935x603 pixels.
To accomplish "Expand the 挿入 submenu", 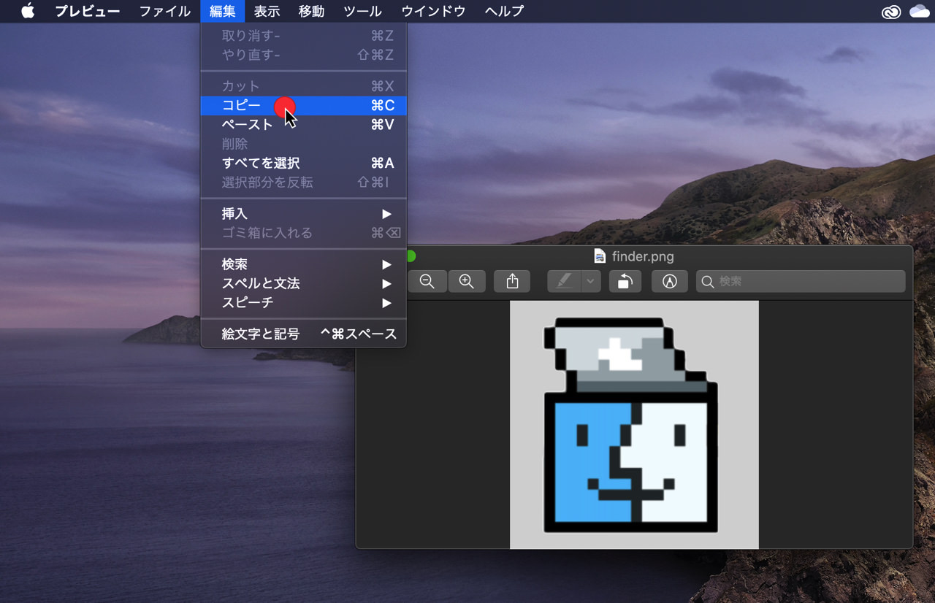I will (304, 214).
